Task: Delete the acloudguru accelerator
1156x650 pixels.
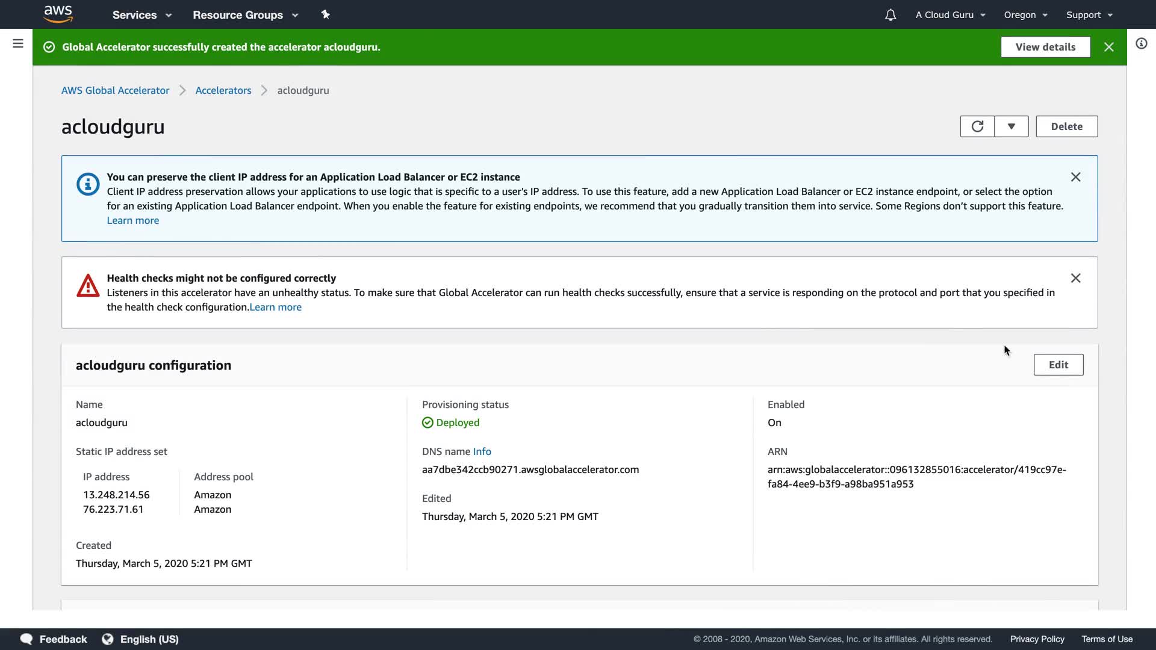Action: pos(1066,126)
